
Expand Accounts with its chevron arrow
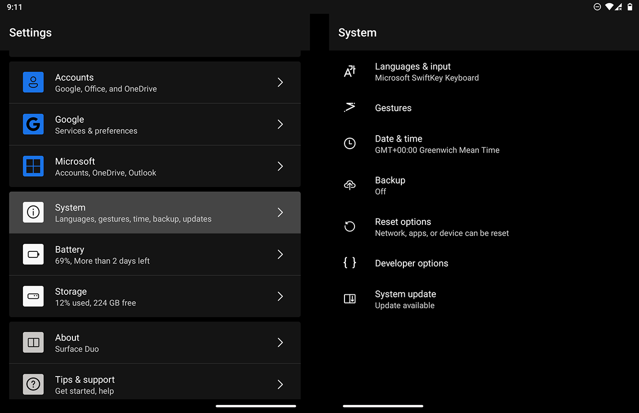(280, 82)
